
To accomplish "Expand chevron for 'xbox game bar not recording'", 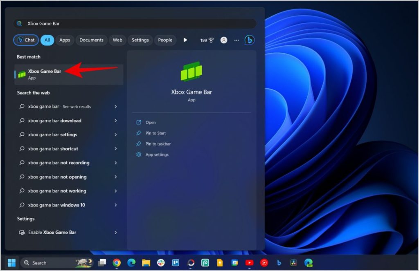I will (116, 163).
